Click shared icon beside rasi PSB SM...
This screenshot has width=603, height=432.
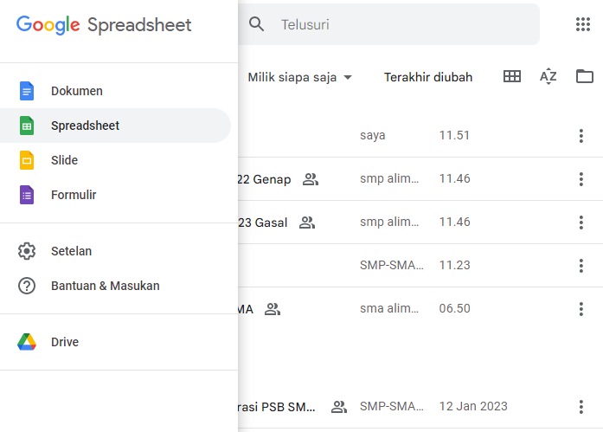click(x=339, y=407)
